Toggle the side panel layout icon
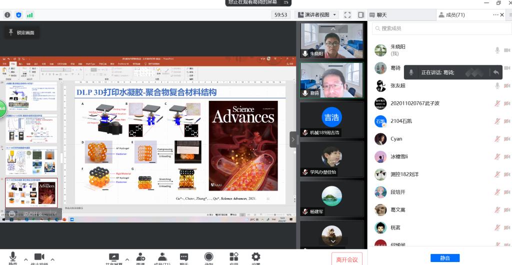512x265 pixels. click(x=361, y=15)
